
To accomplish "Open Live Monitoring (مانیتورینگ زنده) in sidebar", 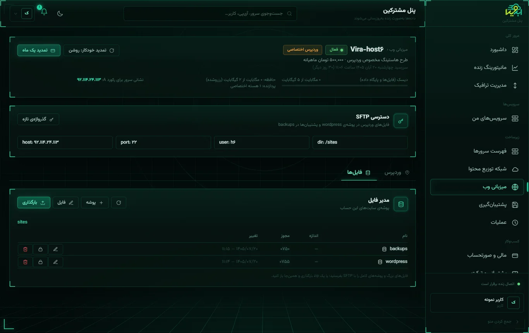I will point(477,67).
